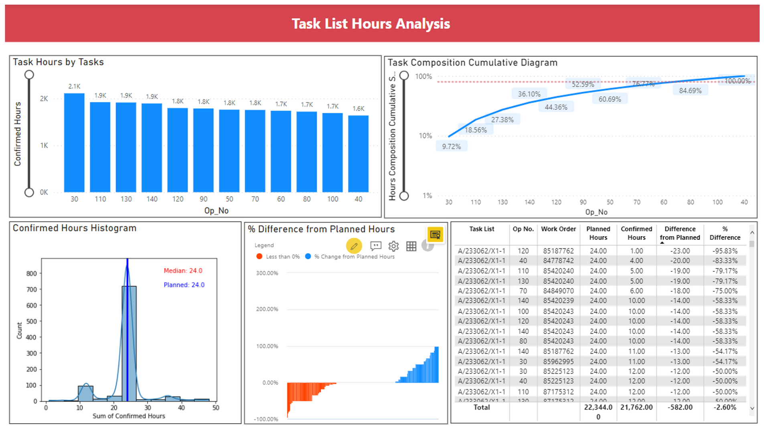Click the 100.00% data label on cumulative line

(x=737, y=81)
